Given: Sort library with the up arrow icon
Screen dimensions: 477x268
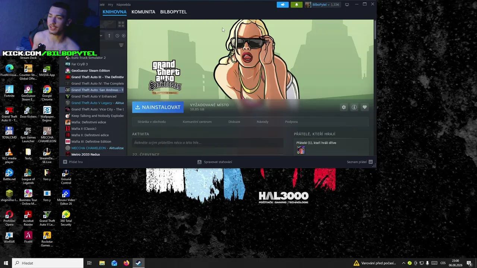Looking at the screenshot, I should (109, 36).
